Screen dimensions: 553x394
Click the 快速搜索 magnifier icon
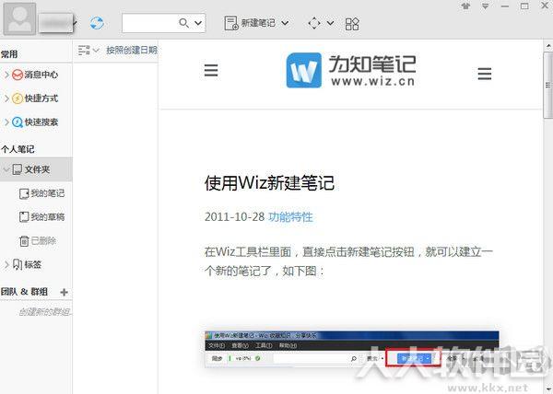18,122
